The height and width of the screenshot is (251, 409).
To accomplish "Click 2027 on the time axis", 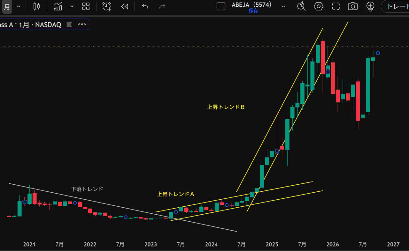I will click(x=393, y=244).
